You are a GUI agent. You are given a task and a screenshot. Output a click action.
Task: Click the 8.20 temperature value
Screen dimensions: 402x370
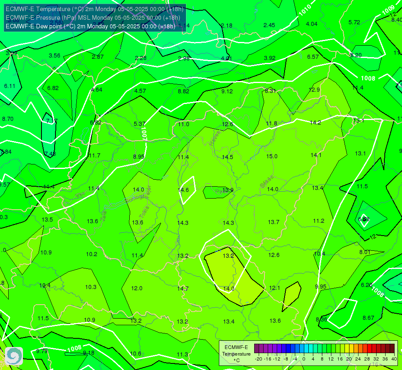[356, 55]
